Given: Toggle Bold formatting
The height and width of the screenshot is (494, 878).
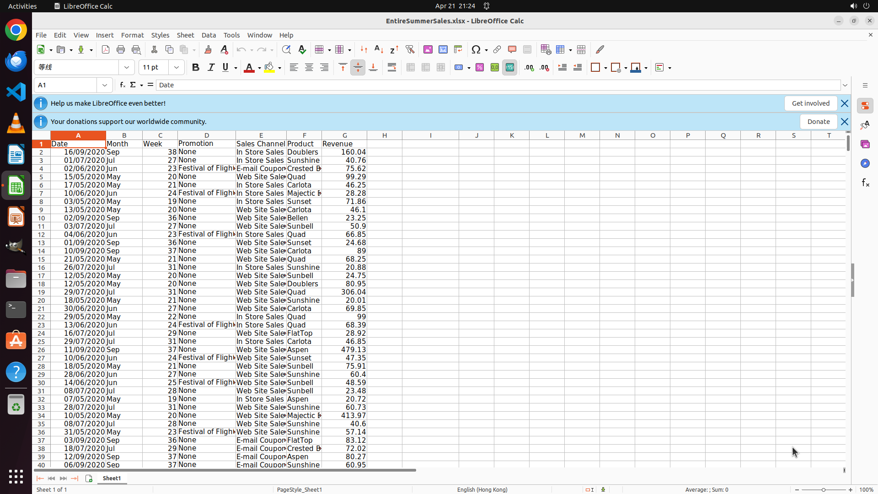Looking at the screenshot, I should click(x=196, y=68).
